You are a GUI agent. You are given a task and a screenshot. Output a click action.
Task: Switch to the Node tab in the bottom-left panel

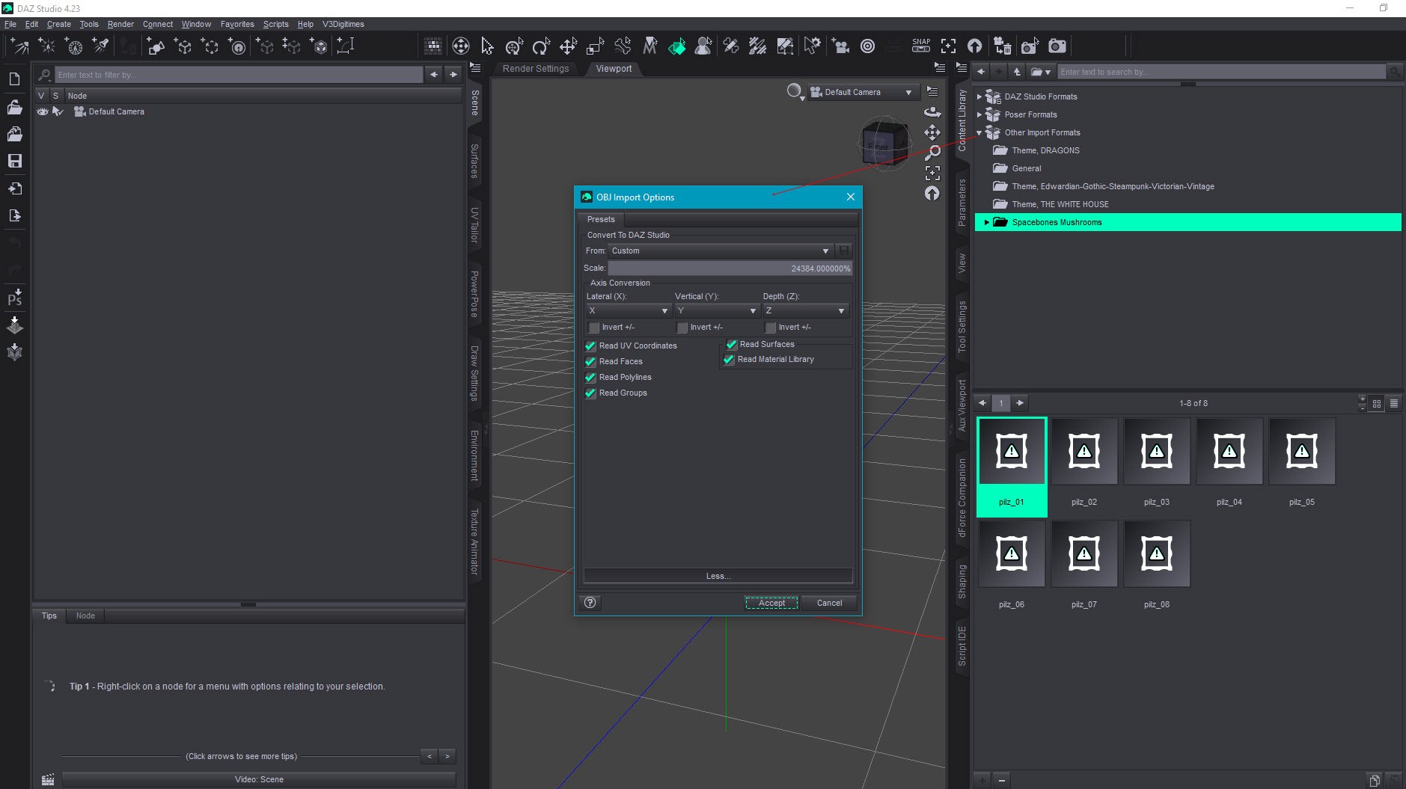(85, 615)
